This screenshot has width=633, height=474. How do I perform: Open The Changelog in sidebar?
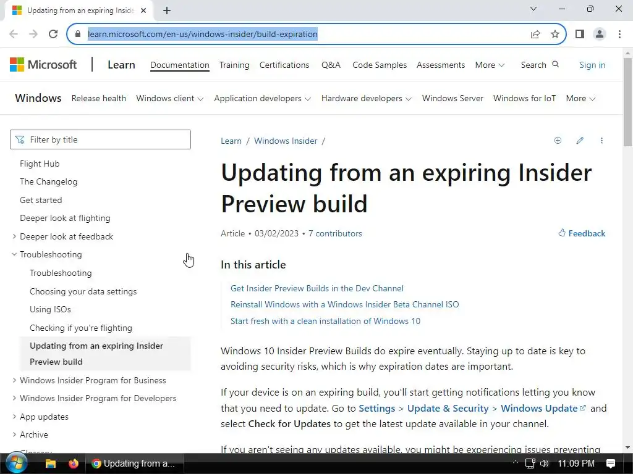coord(48,182)
